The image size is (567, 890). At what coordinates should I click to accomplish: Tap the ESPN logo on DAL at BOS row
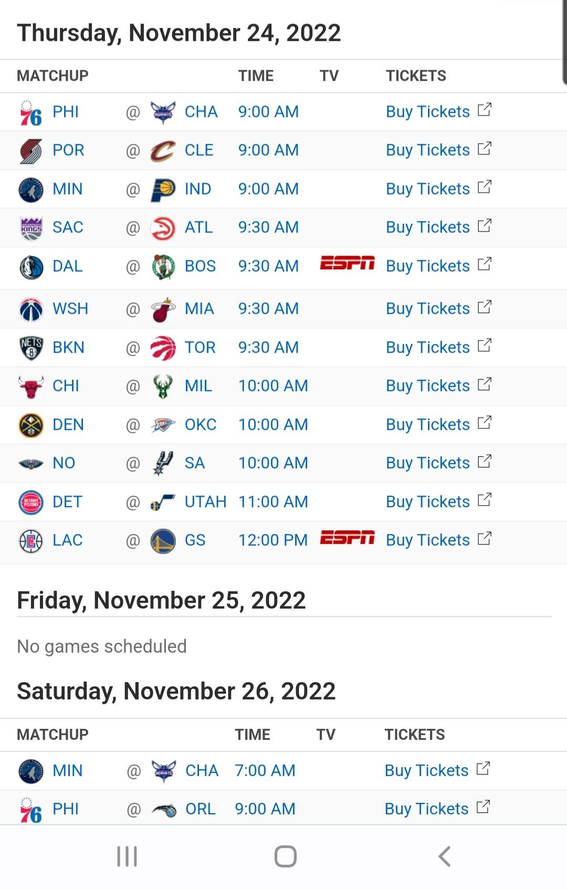[x=348, y=263]
